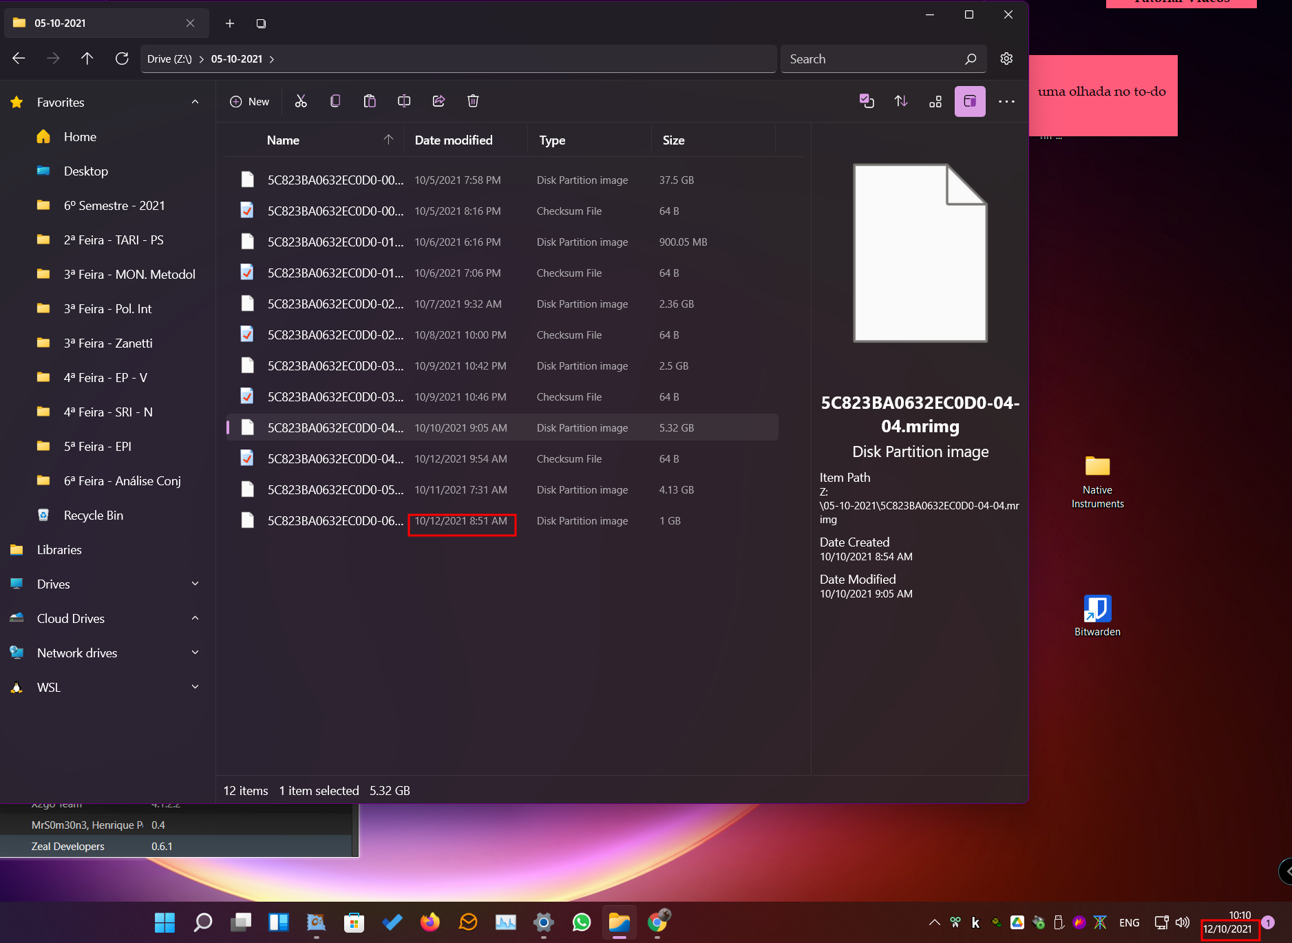
Task: Go up one folder level
Action: [87, 59]
